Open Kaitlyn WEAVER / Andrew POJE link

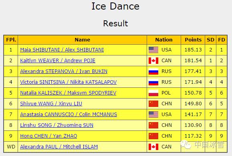[58, 61]
